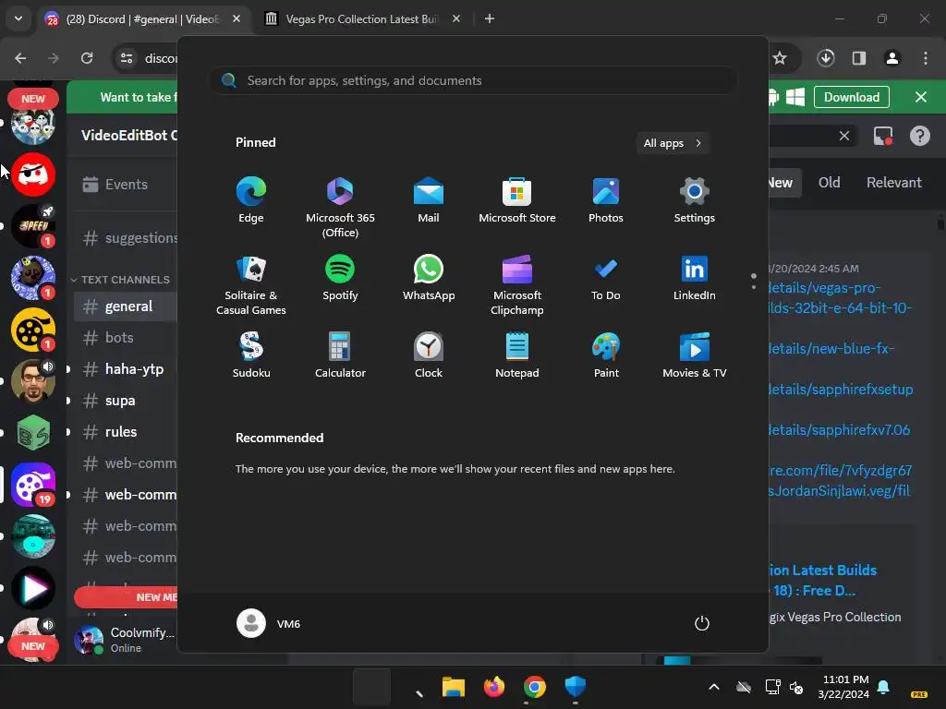Open the #bots channel
The image size is (946, 709).
[x=126, y=338]
